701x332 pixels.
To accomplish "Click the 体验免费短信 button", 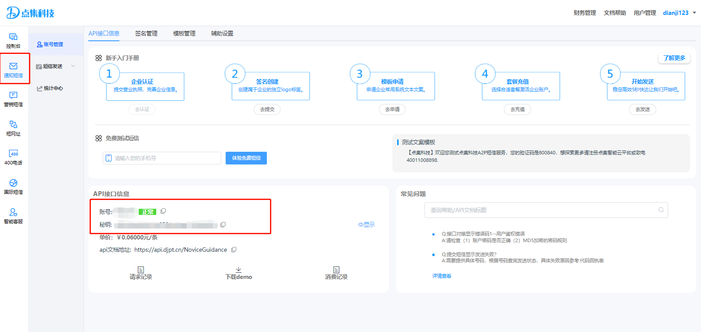I will [246, 158].
